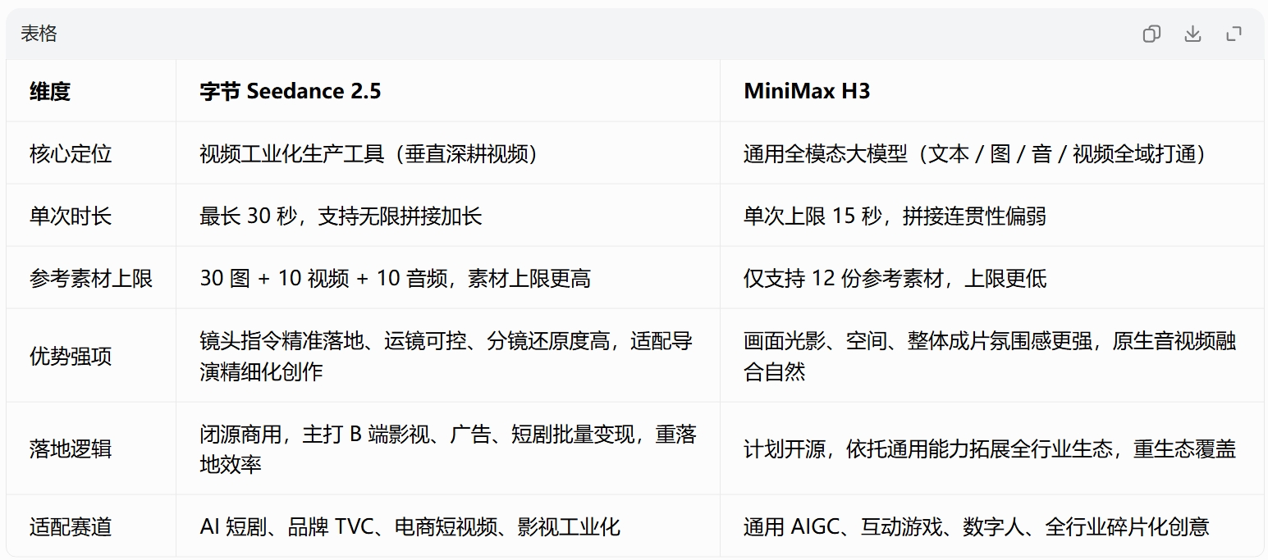
Task: Click the 适配赛道 row label
Action: click(x=71, y=526)
